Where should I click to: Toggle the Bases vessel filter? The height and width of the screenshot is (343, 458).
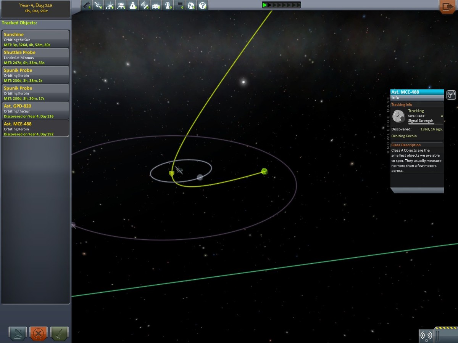[156, 5]
